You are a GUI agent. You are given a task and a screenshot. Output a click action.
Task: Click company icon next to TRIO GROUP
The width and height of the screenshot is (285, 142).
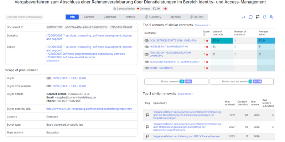pyautogui.click(x=146, y=54)
